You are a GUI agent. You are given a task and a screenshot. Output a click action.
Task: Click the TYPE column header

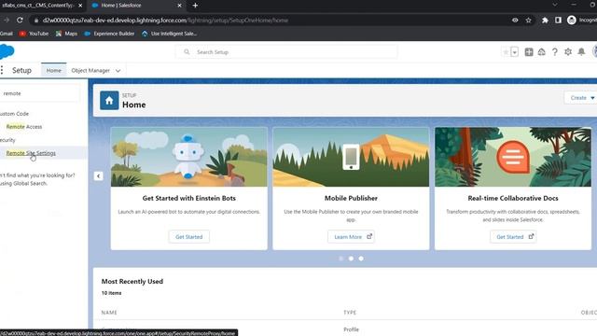click(350, 313)
